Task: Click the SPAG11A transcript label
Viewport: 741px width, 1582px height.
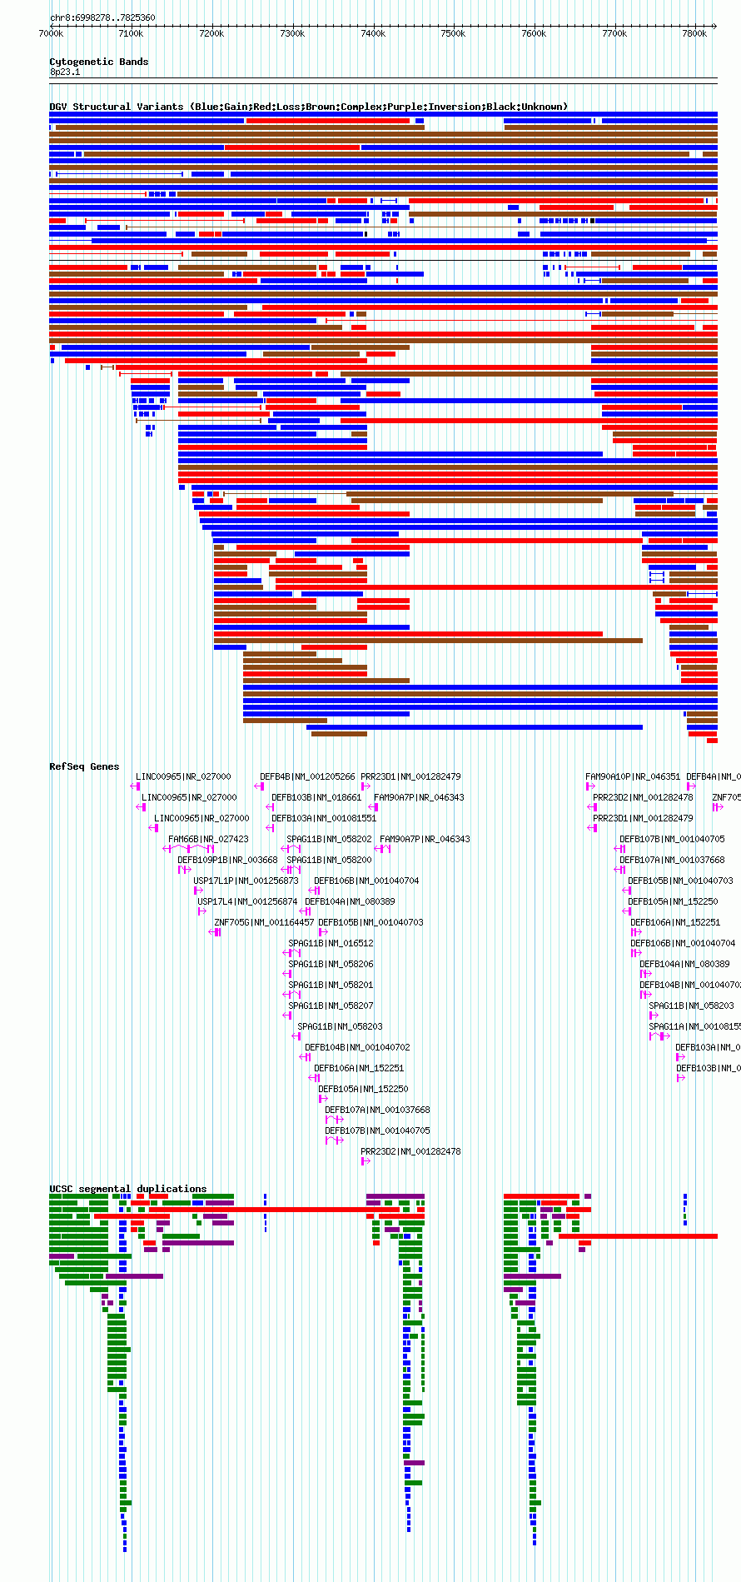Action: point(694,1026)
